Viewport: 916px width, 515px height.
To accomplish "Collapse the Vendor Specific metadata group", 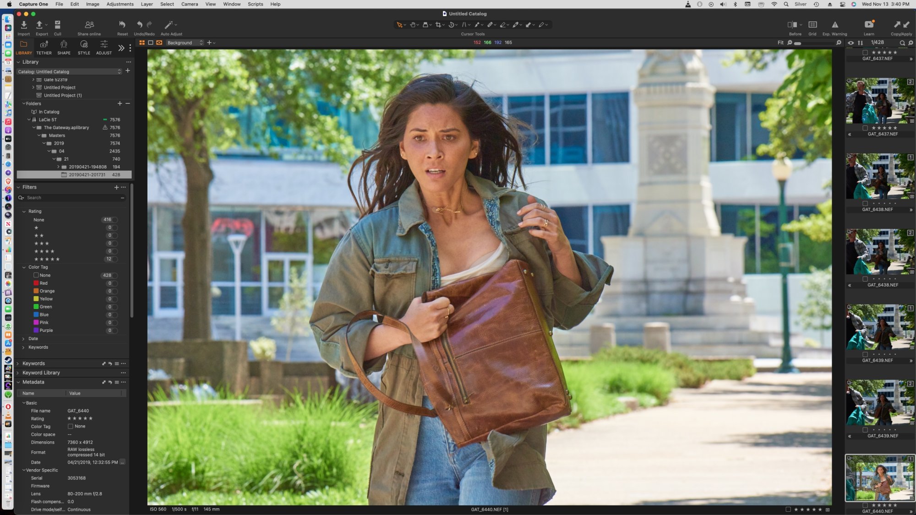I will [x=24, y=470].
